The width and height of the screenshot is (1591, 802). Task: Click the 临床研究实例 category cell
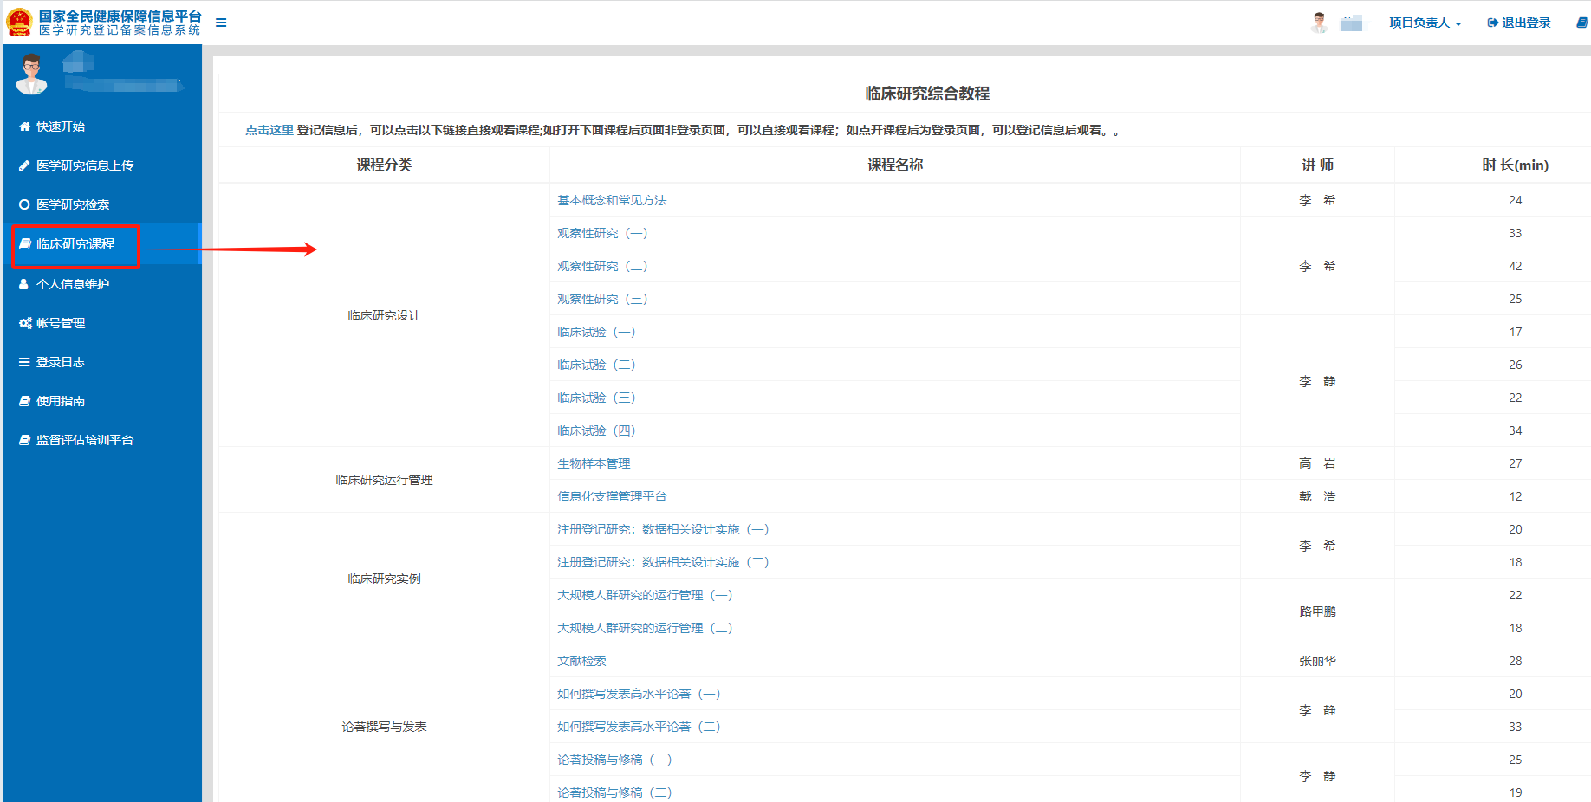click(384, 579)
